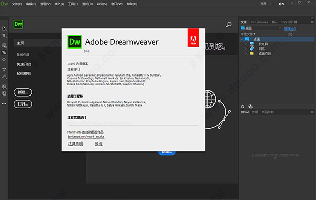
Task: Switch to the 资源 tab
Action: 255,112
